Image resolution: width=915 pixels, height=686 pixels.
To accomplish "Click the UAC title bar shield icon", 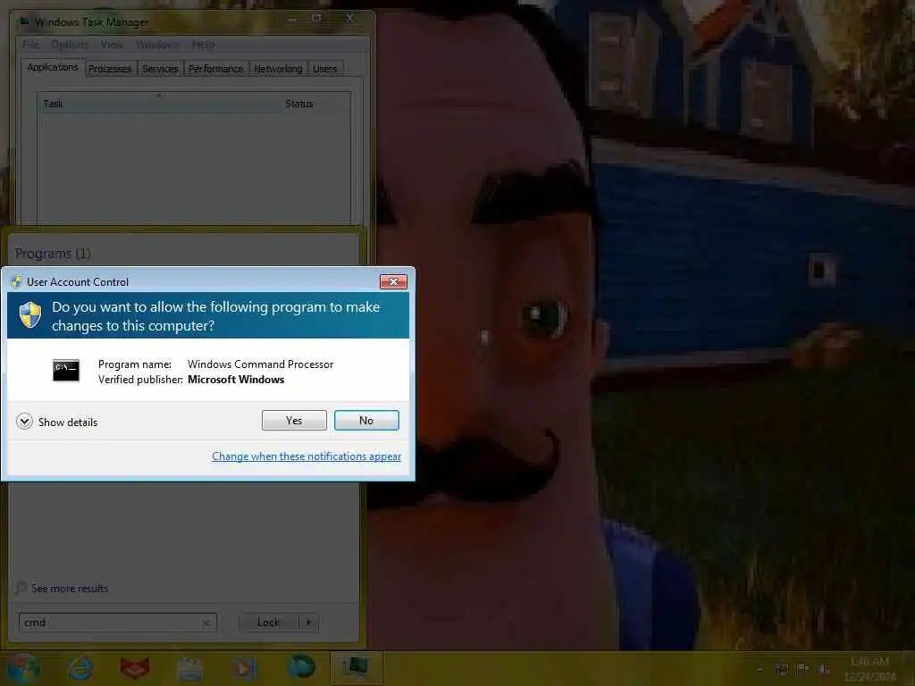I will coord(16,281).
